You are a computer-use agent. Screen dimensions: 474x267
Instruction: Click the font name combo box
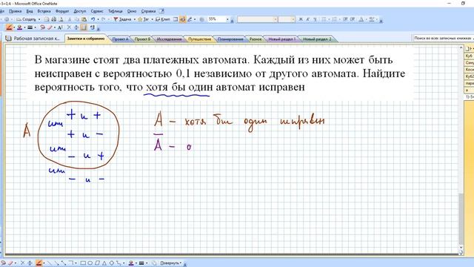click(x=258, y=19)
